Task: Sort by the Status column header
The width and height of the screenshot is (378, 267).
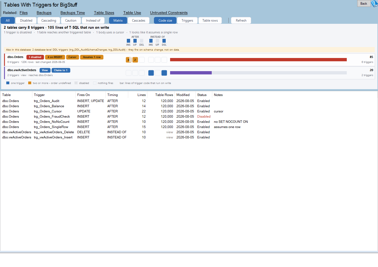Action: click(204, 95)
